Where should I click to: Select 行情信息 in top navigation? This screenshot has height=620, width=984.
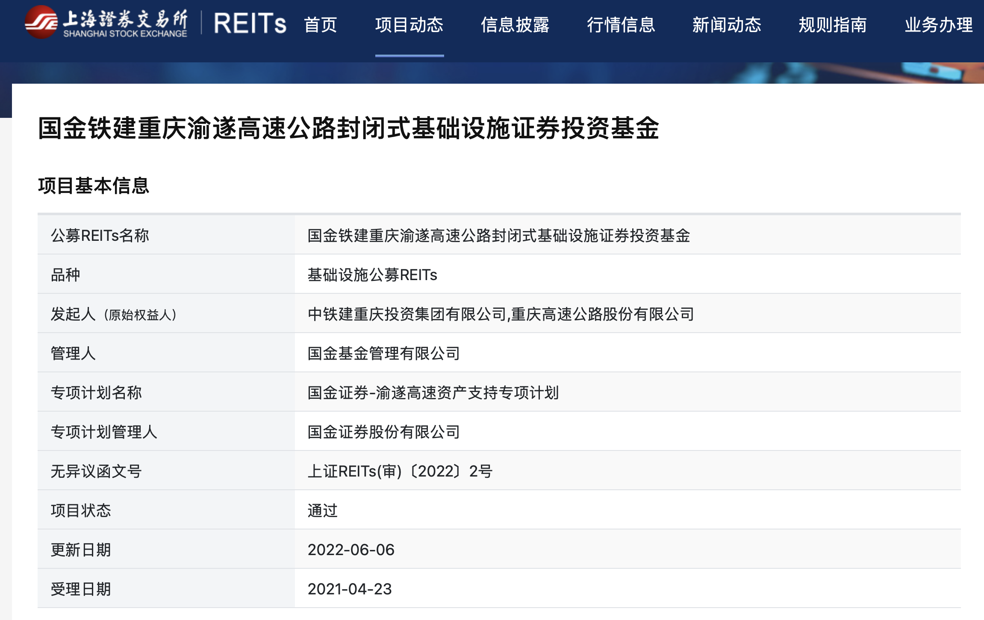coord(621,25)
